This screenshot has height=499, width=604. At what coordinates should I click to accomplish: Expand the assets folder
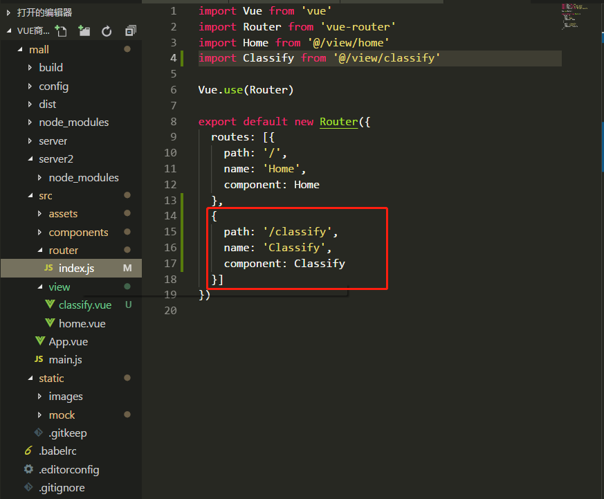click(x=39, y=213)
